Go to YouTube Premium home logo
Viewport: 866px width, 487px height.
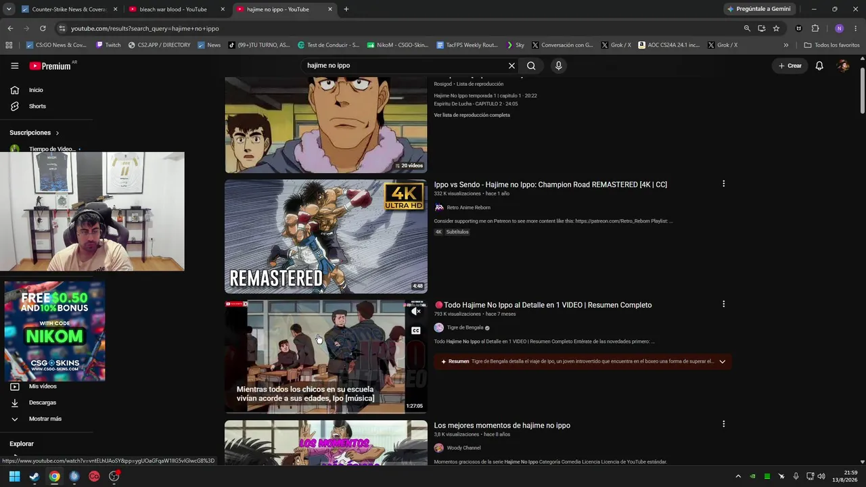click(x=51, y=66)
